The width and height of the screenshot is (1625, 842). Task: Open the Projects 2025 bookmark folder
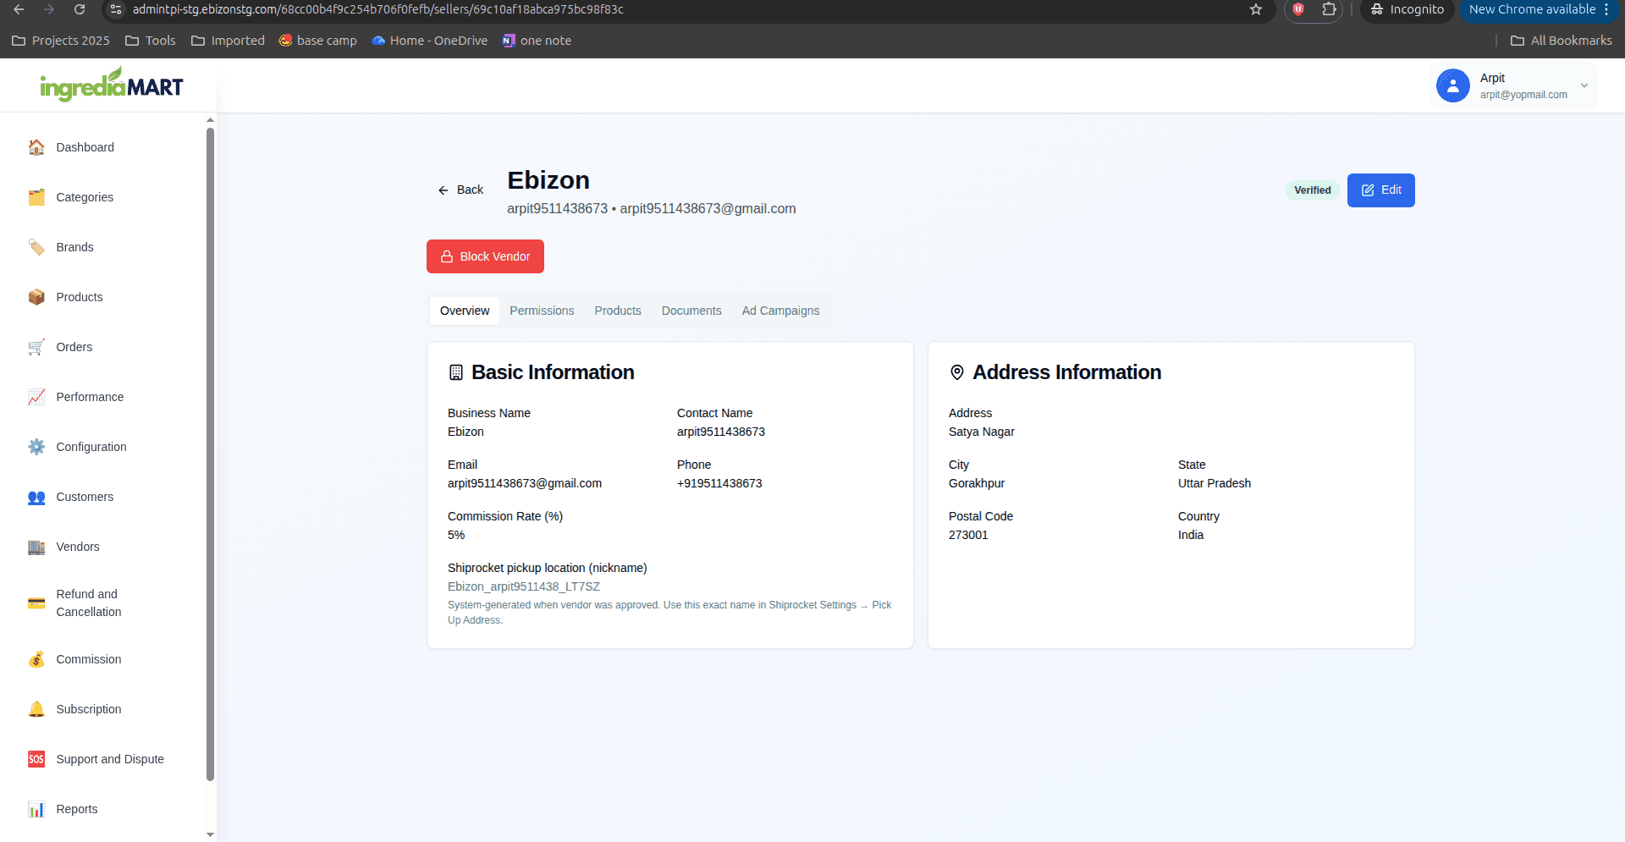tap(61, 41)
